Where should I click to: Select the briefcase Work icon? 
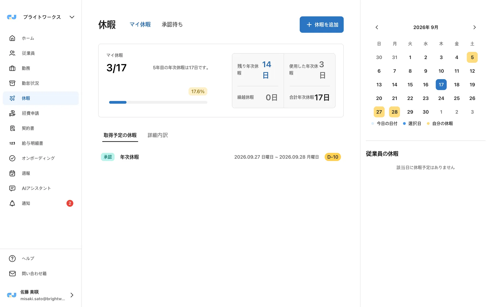coord(12,68)
